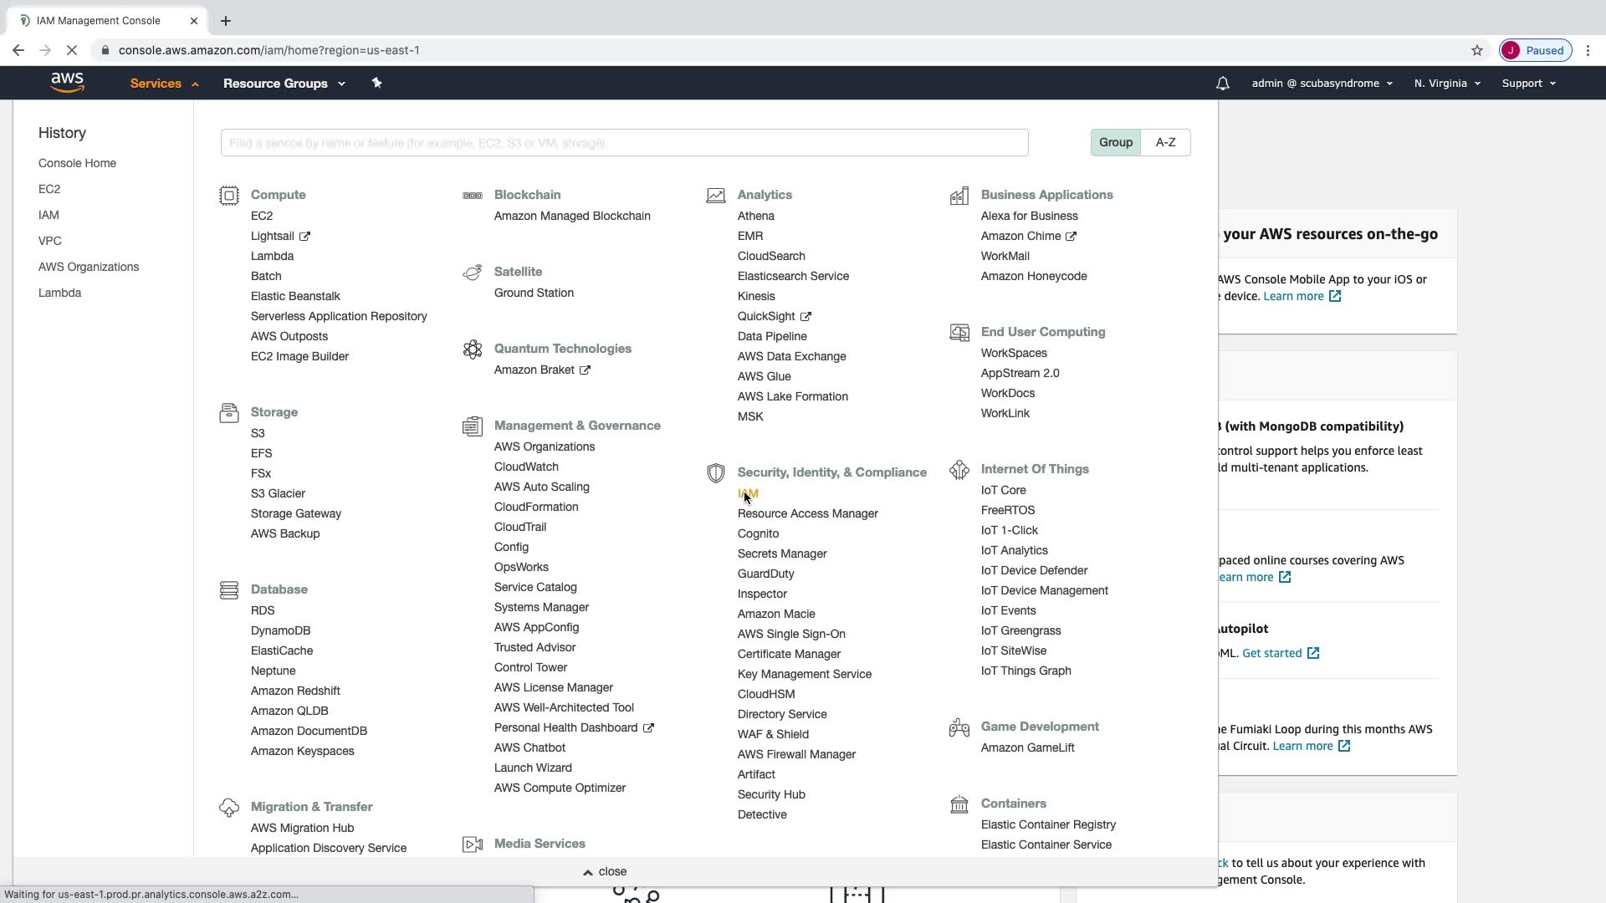This screenshot has width=1606, height=903.
Task: Expand the Resource Groups dropdown
Action: pos(284,84)
